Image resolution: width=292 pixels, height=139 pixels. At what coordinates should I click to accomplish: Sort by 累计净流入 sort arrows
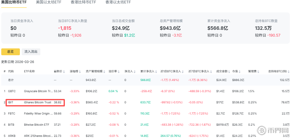coord(156,71)
